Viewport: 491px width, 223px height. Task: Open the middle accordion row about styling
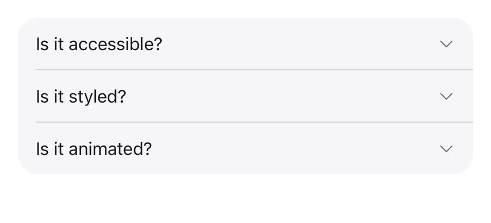[x=245, y=96]
